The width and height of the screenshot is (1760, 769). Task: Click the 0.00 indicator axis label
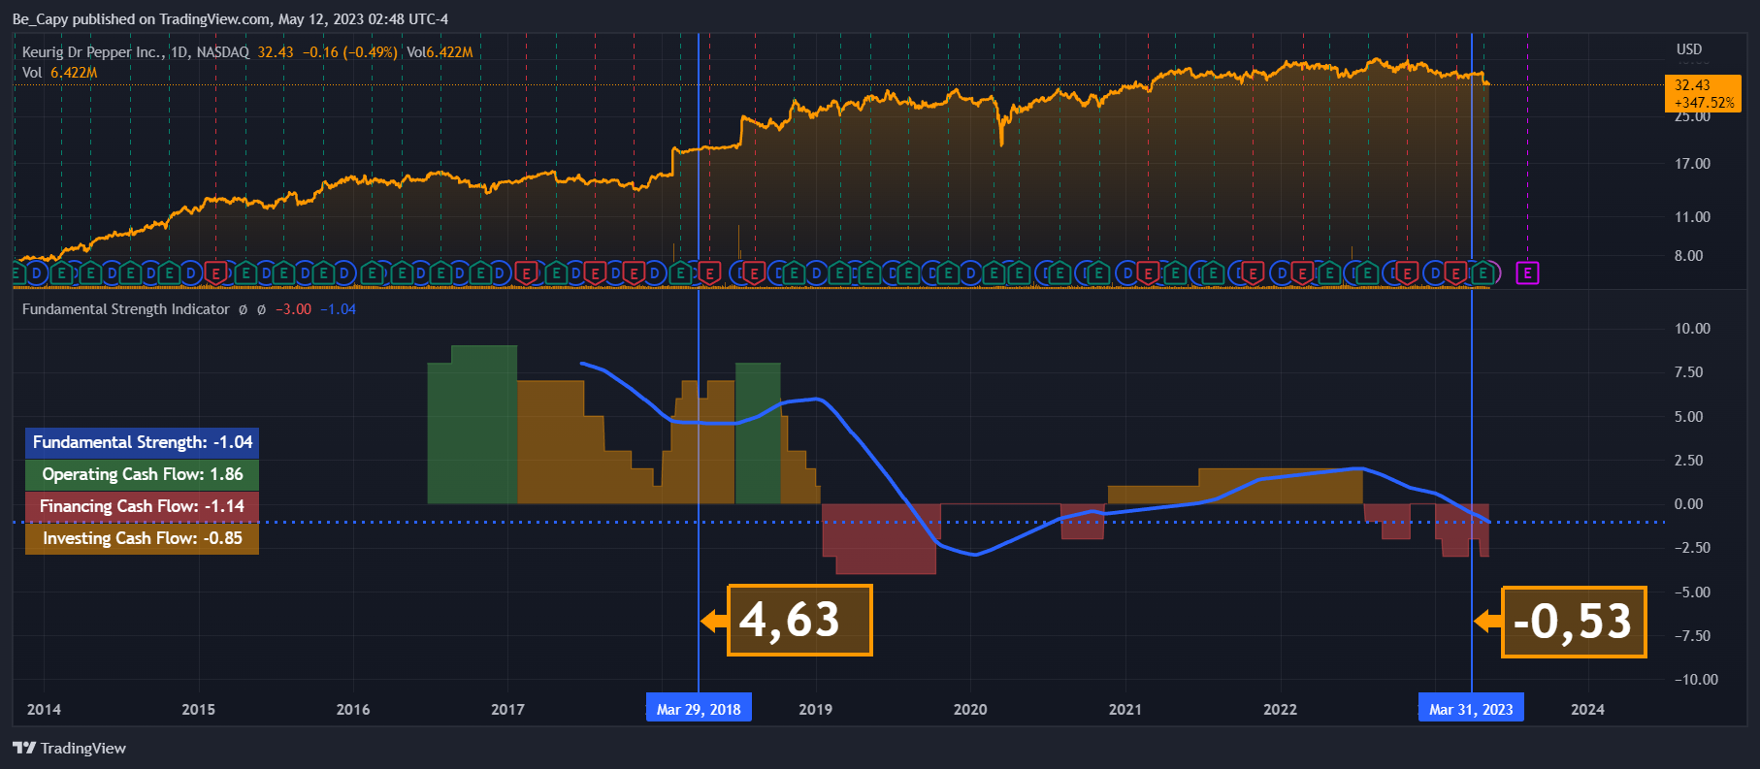tap(1688, 504)
